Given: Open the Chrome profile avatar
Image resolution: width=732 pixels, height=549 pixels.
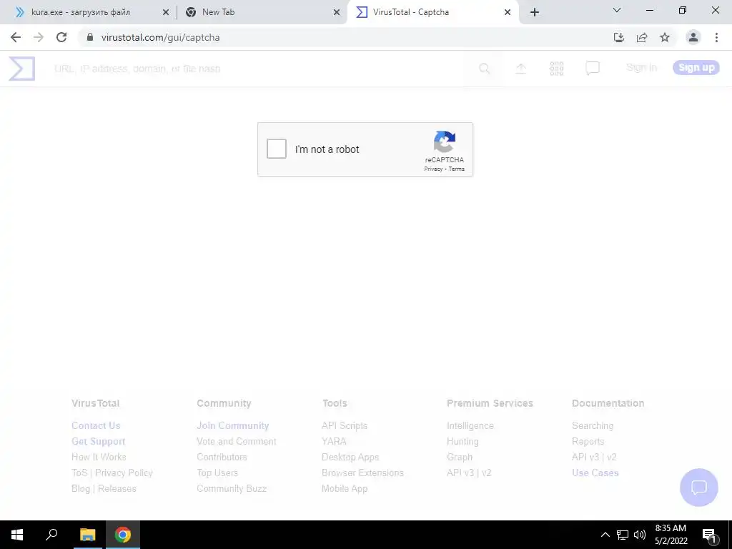Looking at the screenshot, I should pyautogui.click(x=693, y=37).
